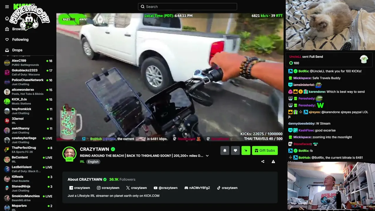Screen dimensions: 375x211
Task: Open 33arnol channel avatar
Action: (7, 121)
